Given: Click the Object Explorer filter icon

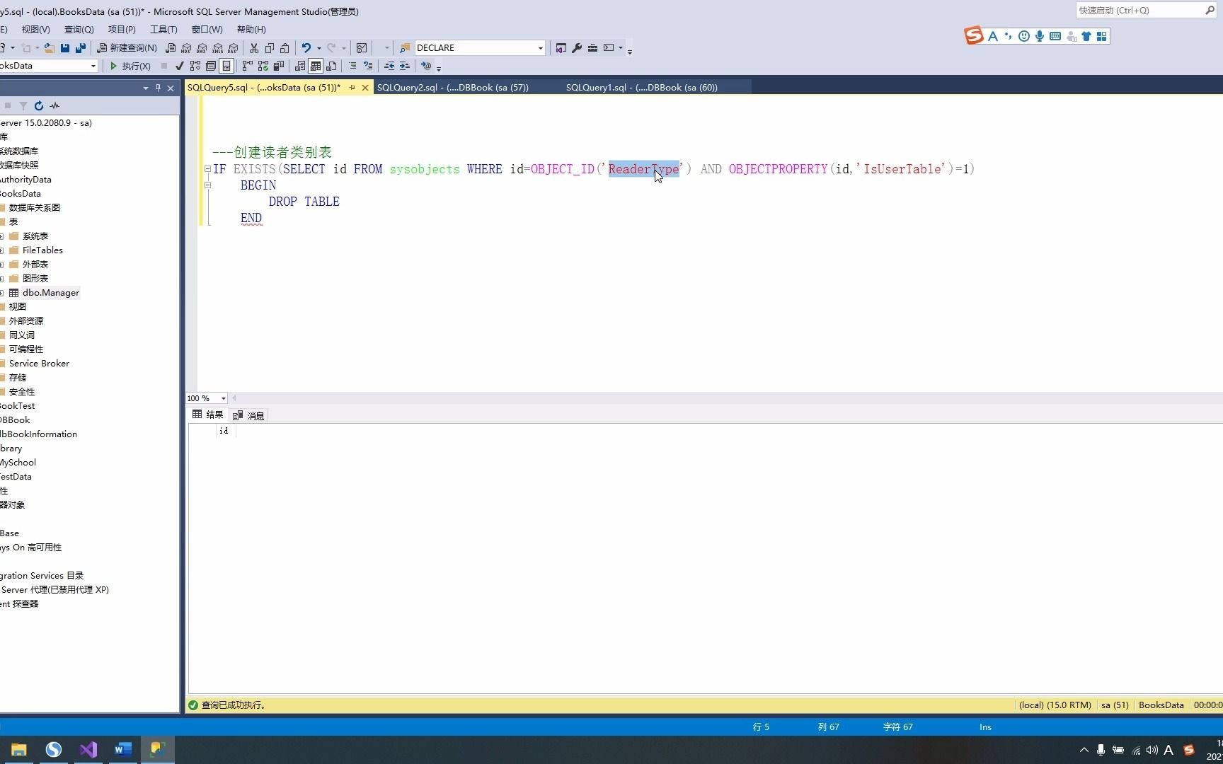Looking at the screenshot, I should (x=23, y=105).
